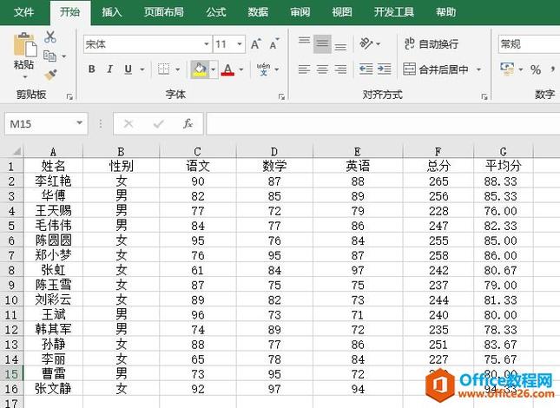Click the Paste clipboard icon
The height and width of the screenshot is (408, 560).
(x=25, y=44)
